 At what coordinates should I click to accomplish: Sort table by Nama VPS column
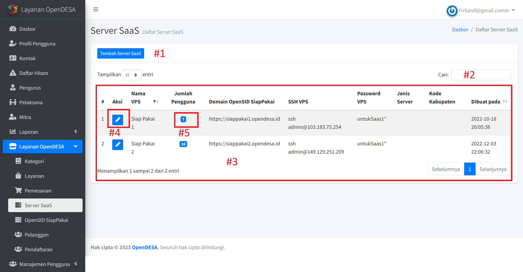[144, 97]
